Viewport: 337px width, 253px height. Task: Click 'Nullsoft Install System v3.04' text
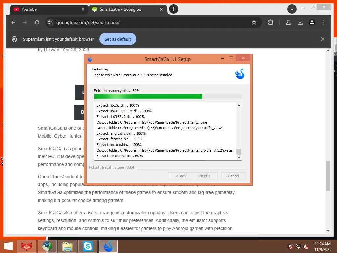(x=111, y=167)
